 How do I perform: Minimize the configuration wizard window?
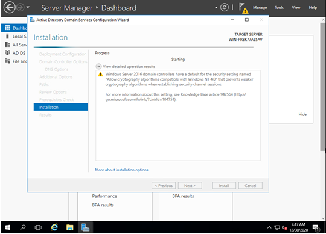[232, 20]
